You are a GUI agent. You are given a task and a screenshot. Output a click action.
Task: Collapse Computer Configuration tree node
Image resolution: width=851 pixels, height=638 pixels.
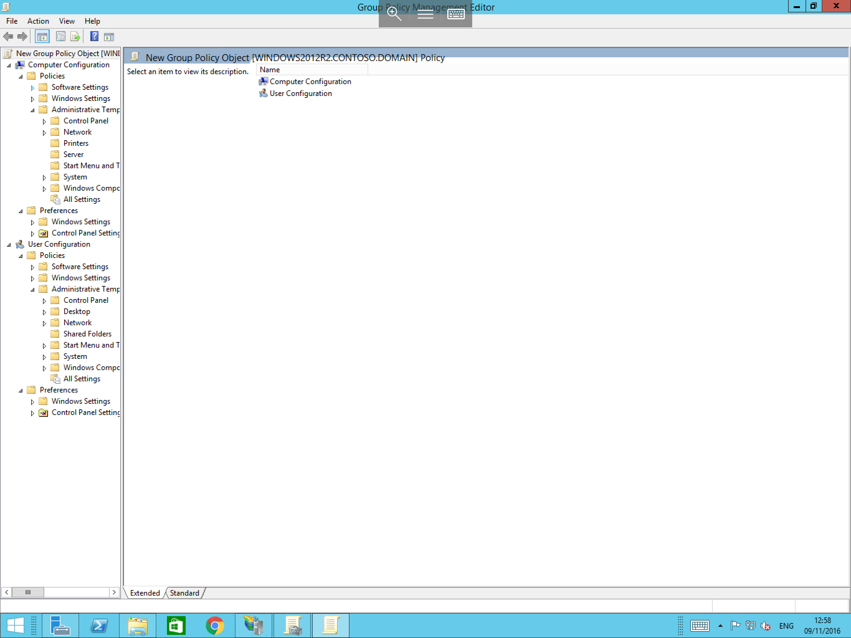[9, 65]
